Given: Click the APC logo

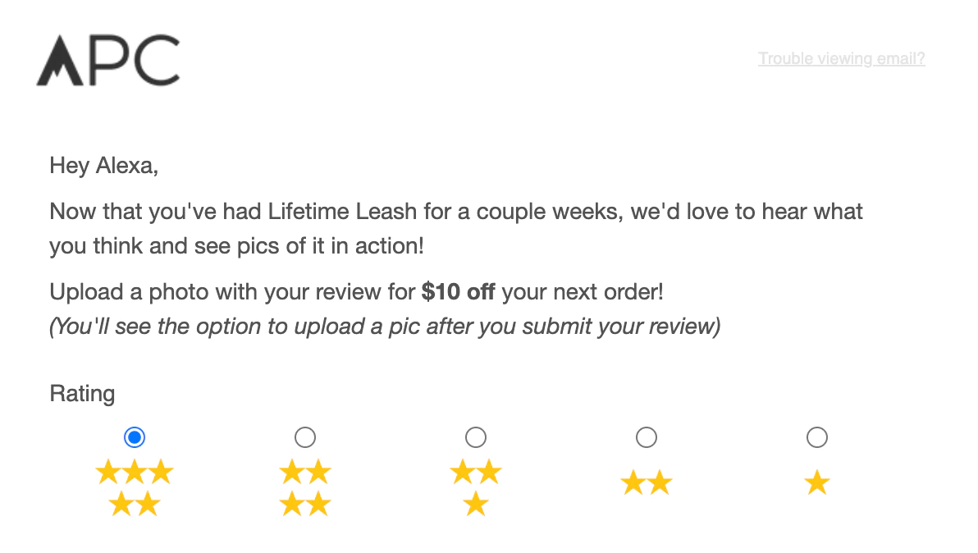Looking at the screenshot, I should [x=107, y=61].
